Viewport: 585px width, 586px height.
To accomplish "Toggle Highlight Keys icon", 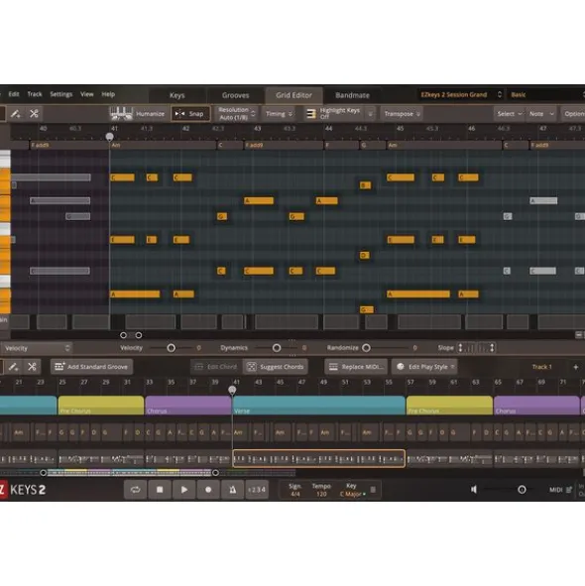I will click(x=311, y=114).
